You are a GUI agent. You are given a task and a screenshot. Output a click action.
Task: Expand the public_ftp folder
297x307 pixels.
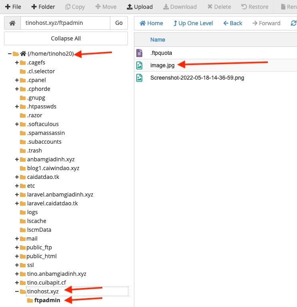[x=17, y=247]
